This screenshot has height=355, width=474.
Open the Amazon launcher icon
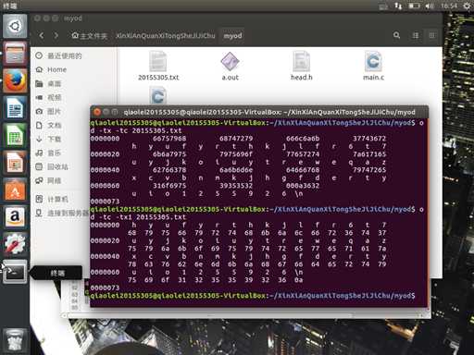click(x=15, y=216)
